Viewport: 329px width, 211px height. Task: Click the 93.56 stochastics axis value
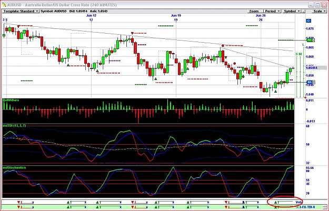click(x=310, y=168)
